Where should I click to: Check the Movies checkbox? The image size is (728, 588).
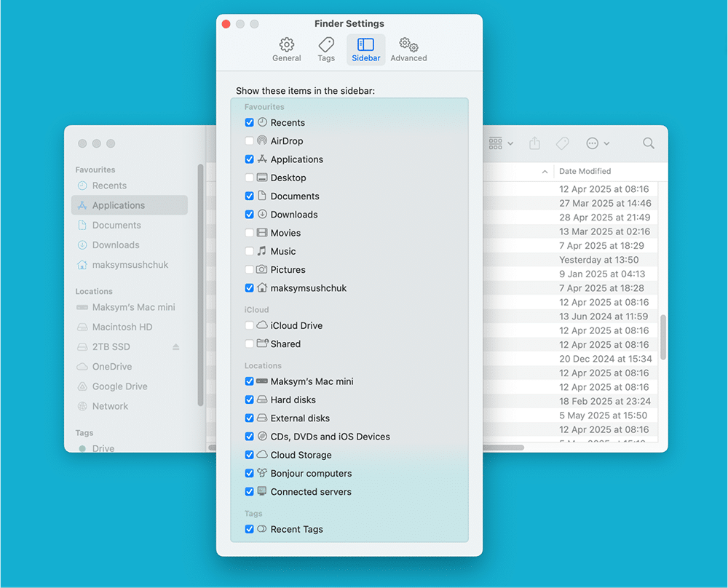pyautogui.click(x=249, y=233)
